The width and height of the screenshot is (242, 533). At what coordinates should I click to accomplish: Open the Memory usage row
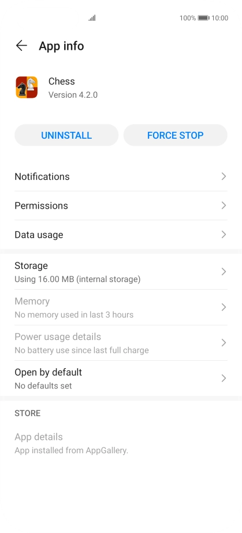[x=121, y=308]
